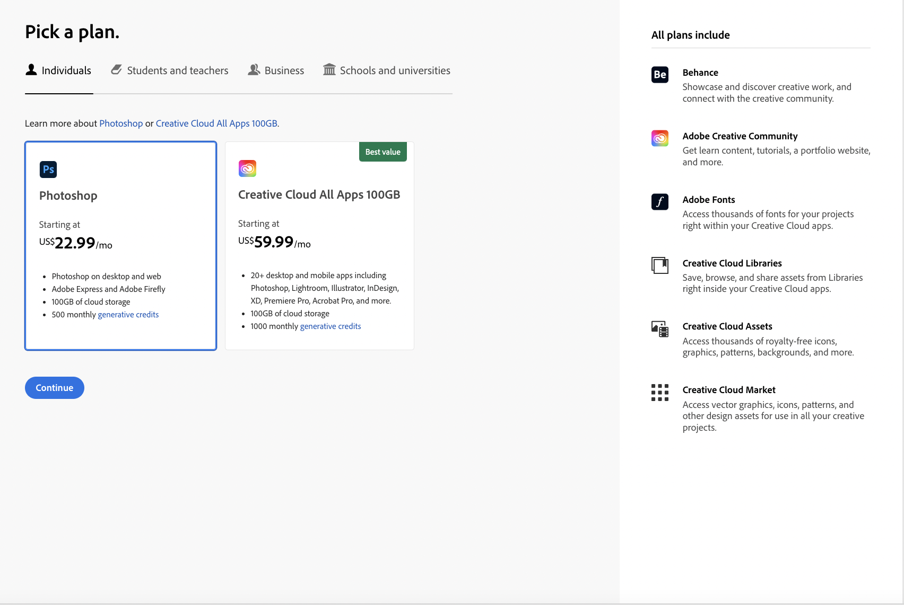The height and width of the screenshot is (605, 904).
Task: Click the Behance heading
Action: 700,73
